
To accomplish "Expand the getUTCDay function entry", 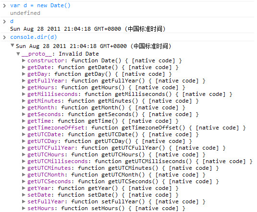I will point(24,141).
